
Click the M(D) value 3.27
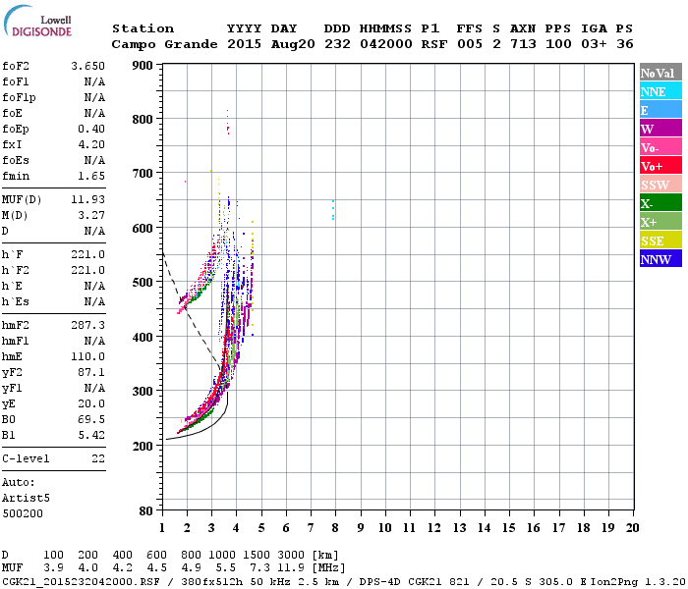(91, 215)
